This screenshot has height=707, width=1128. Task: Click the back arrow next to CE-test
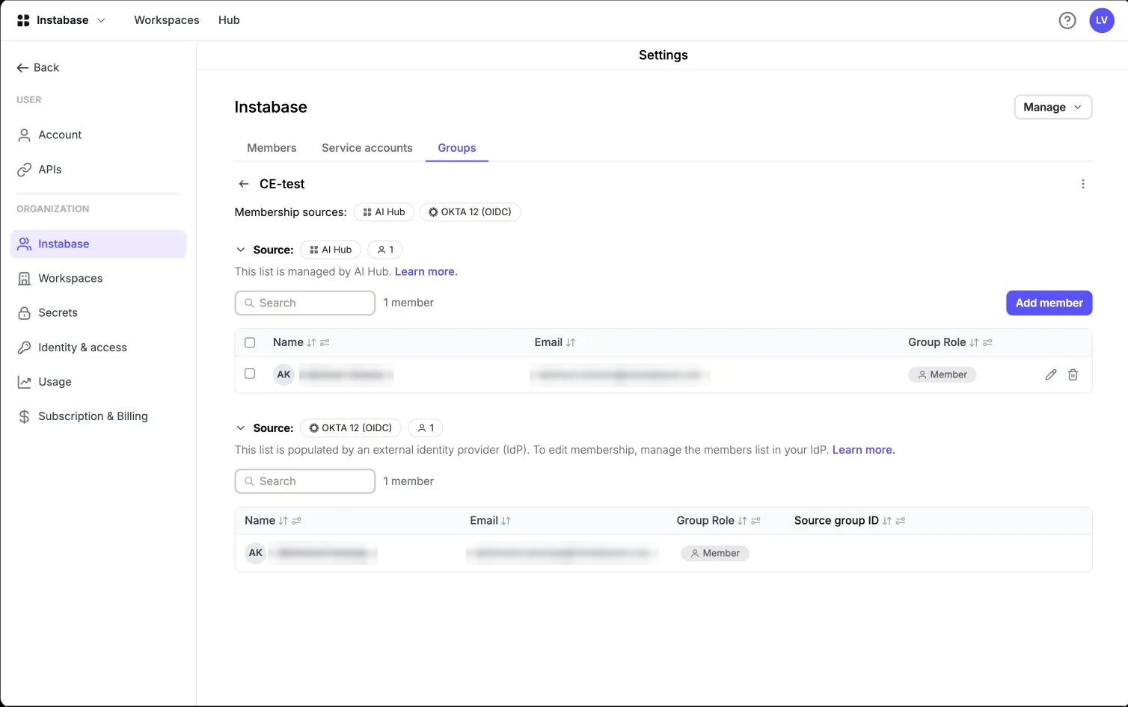(243, 184)
